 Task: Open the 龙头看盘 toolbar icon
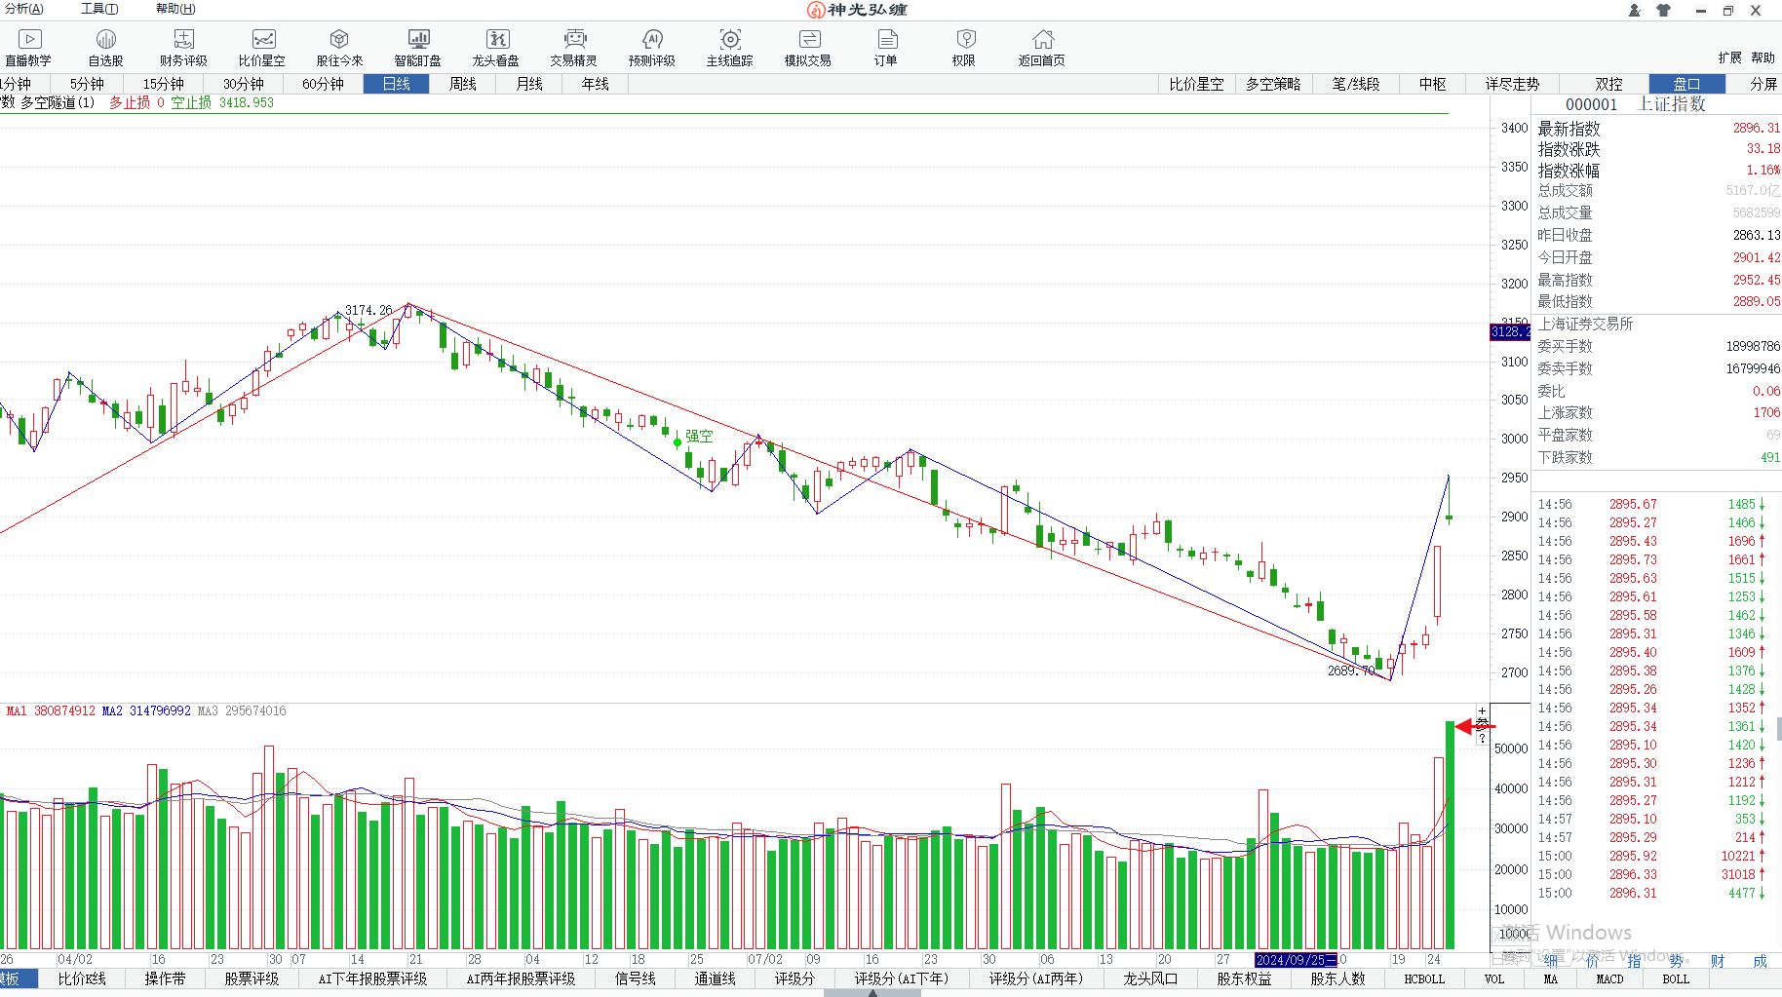[x=496, y=48]
